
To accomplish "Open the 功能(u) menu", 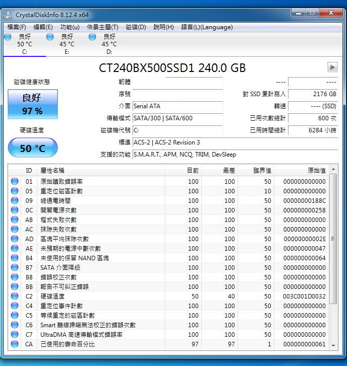I will tap(70, 27).
